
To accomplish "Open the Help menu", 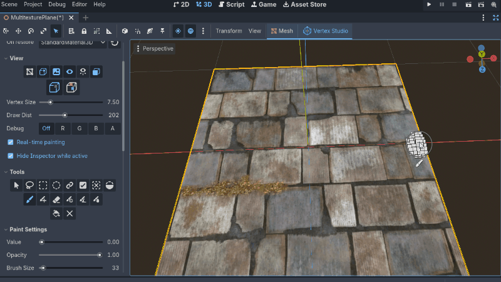I will (x=100, y=4).
